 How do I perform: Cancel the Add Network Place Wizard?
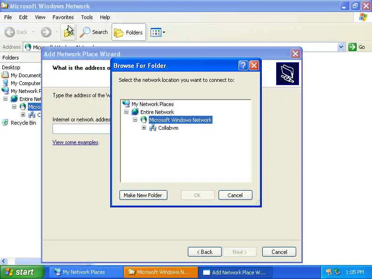279,252
